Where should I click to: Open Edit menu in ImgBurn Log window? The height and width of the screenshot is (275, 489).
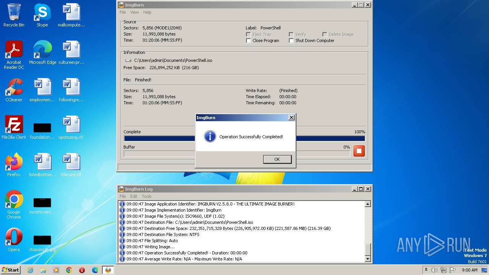pos(134,196)
